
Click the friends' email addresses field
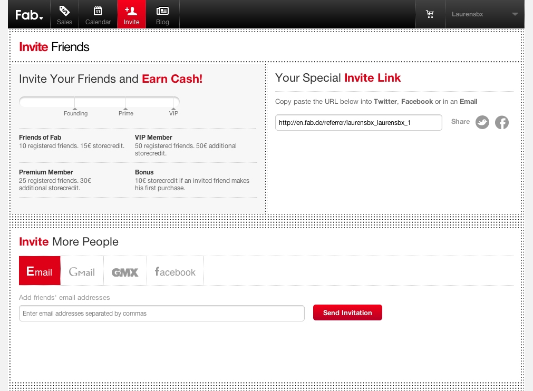(161, 313)
